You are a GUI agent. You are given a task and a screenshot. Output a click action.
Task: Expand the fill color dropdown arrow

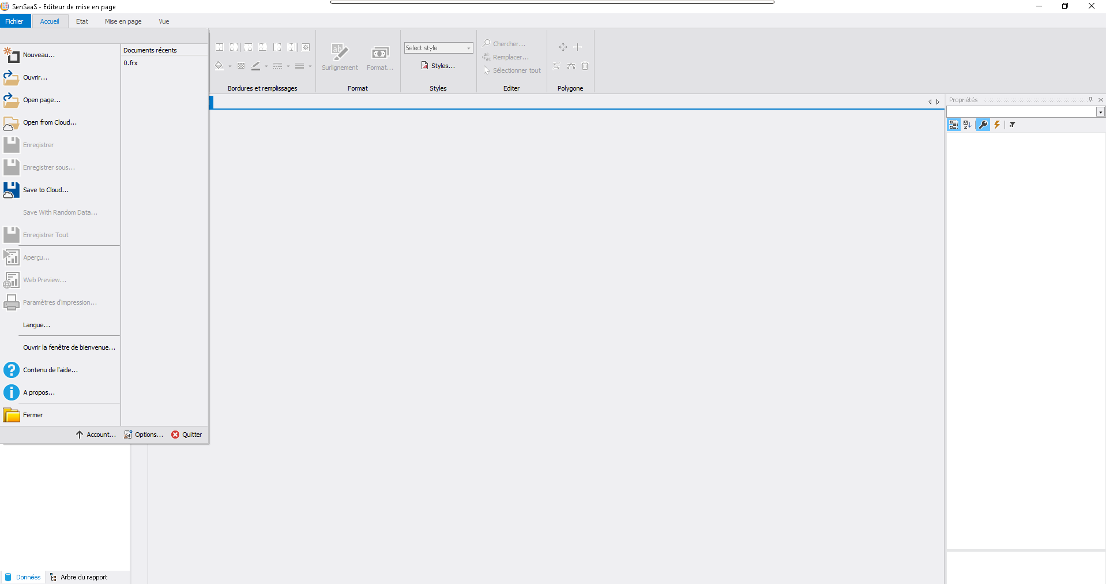click(x=230, y=66)
